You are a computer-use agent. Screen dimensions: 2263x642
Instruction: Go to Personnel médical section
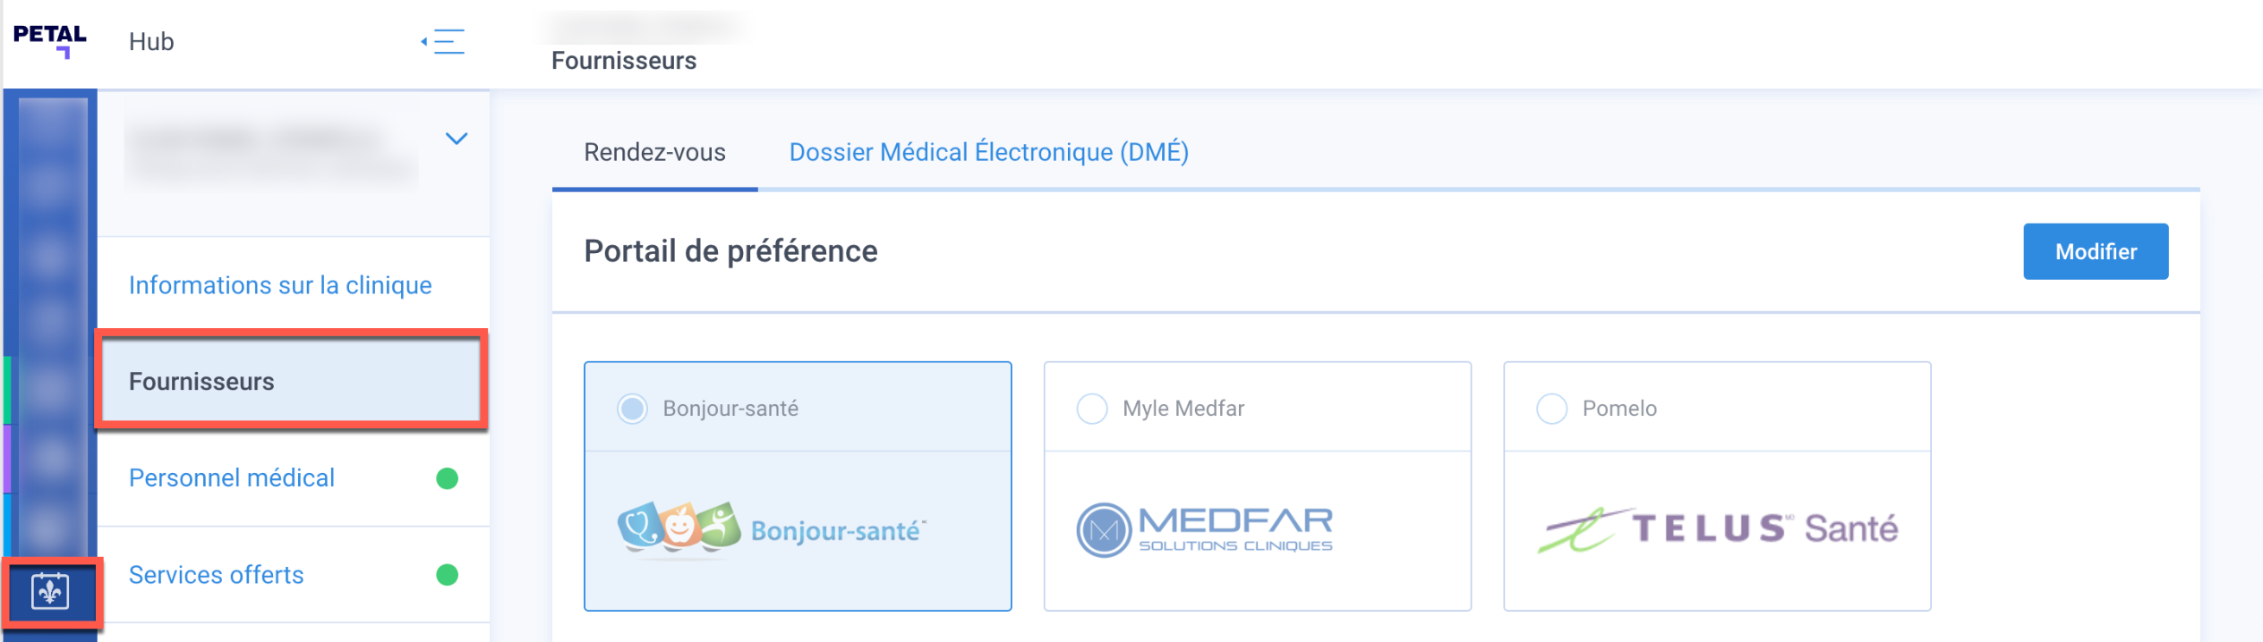232,478
